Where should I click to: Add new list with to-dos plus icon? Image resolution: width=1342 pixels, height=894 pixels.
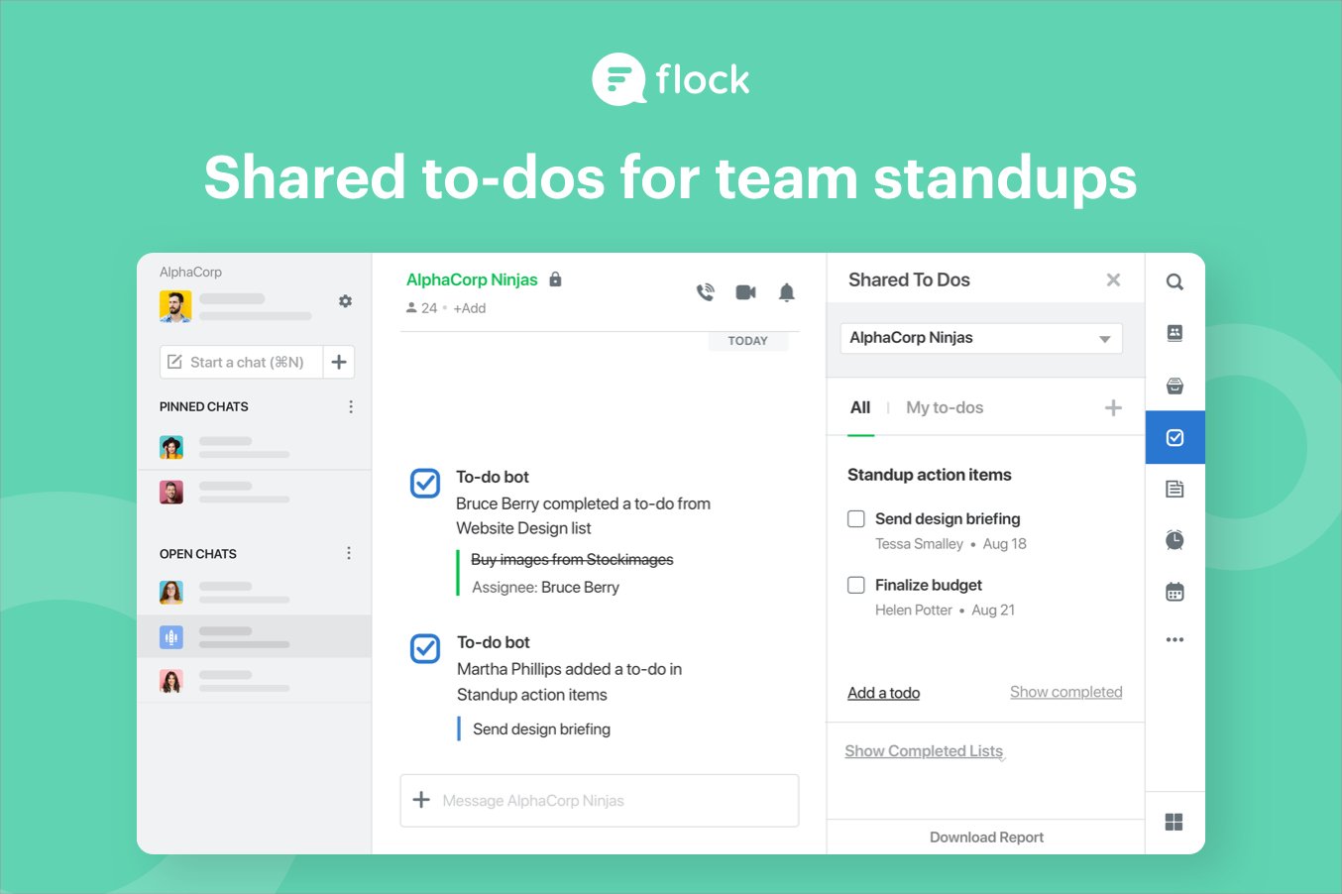[1113, 407]
